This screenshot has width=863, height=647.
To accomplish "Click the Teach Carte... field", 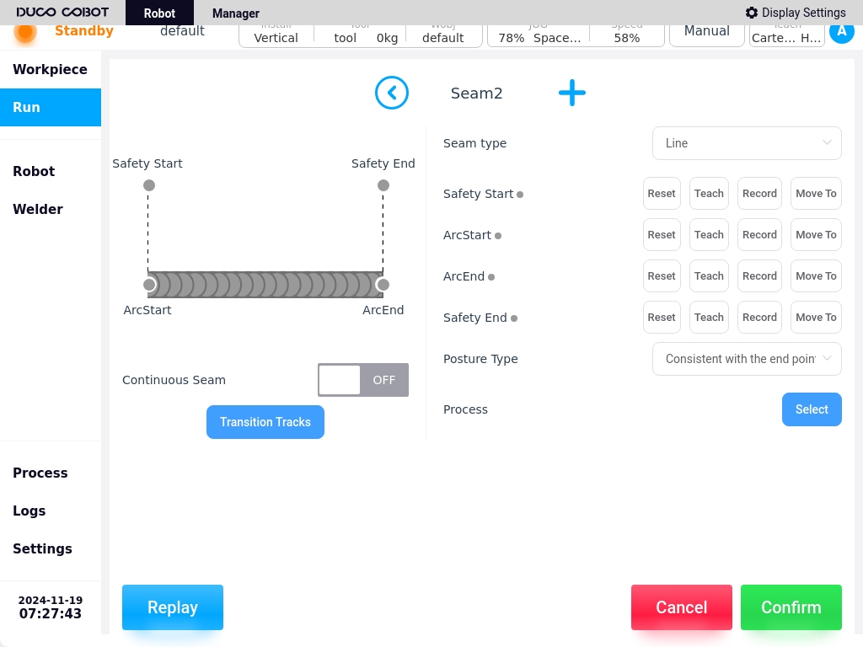I will (x=786, y=36).
